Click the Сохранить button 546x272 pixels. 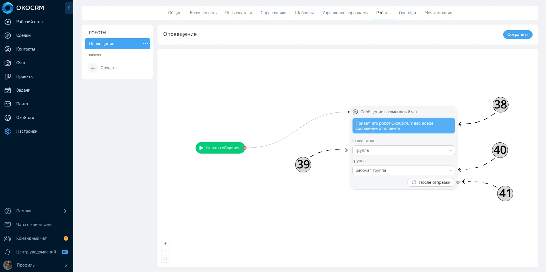point(518,35)
